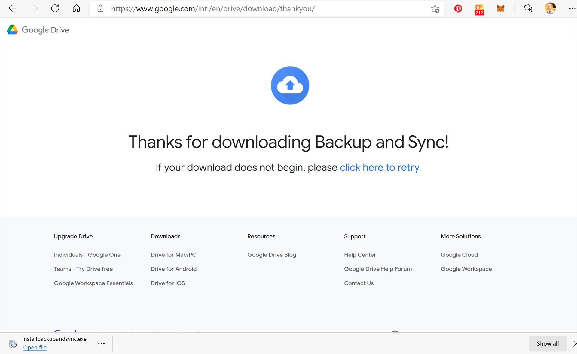Click the installbackupandsync.exe filename
This screenshot has height=354, width=577.
(54, 339)
